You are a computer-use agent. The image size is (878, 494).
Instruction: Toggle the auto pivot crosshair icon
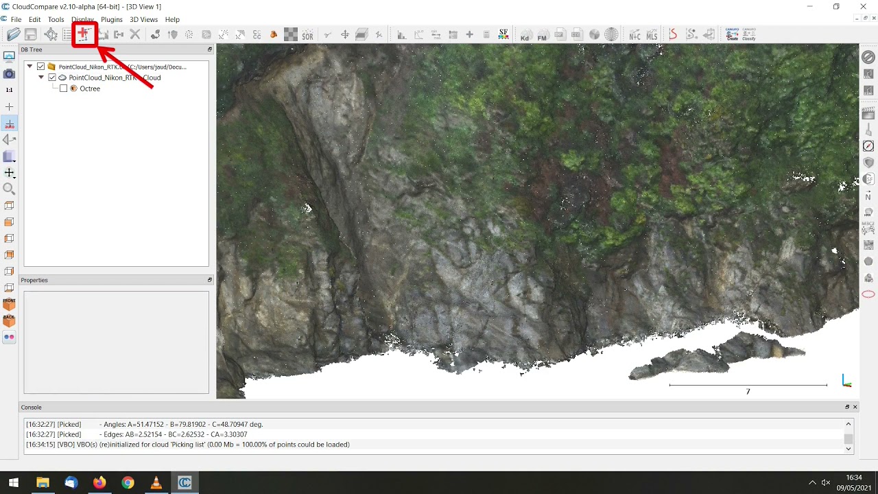coord(9,123)
